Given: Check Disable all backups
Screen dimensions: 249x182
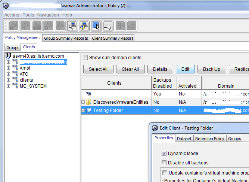Looking at the screenshot, I should [164, 163].
